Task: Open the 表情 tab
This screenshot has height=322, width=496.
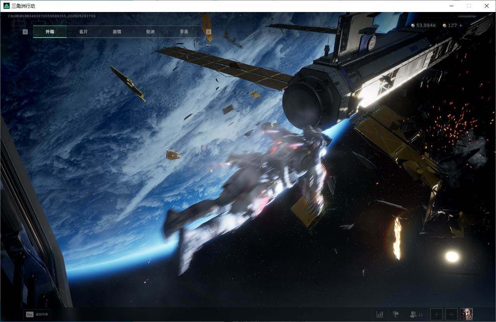Action: pyautogui.click(x=117, y=32)
